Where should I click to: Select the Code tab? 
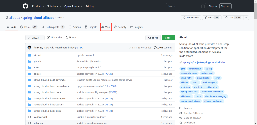click(x=11, y=27)
